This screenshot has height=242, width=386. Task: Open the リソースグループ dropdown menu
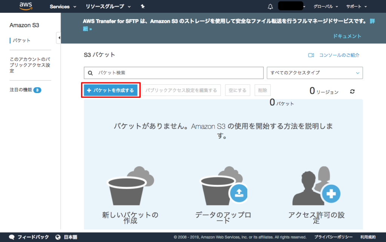point(108,7)
